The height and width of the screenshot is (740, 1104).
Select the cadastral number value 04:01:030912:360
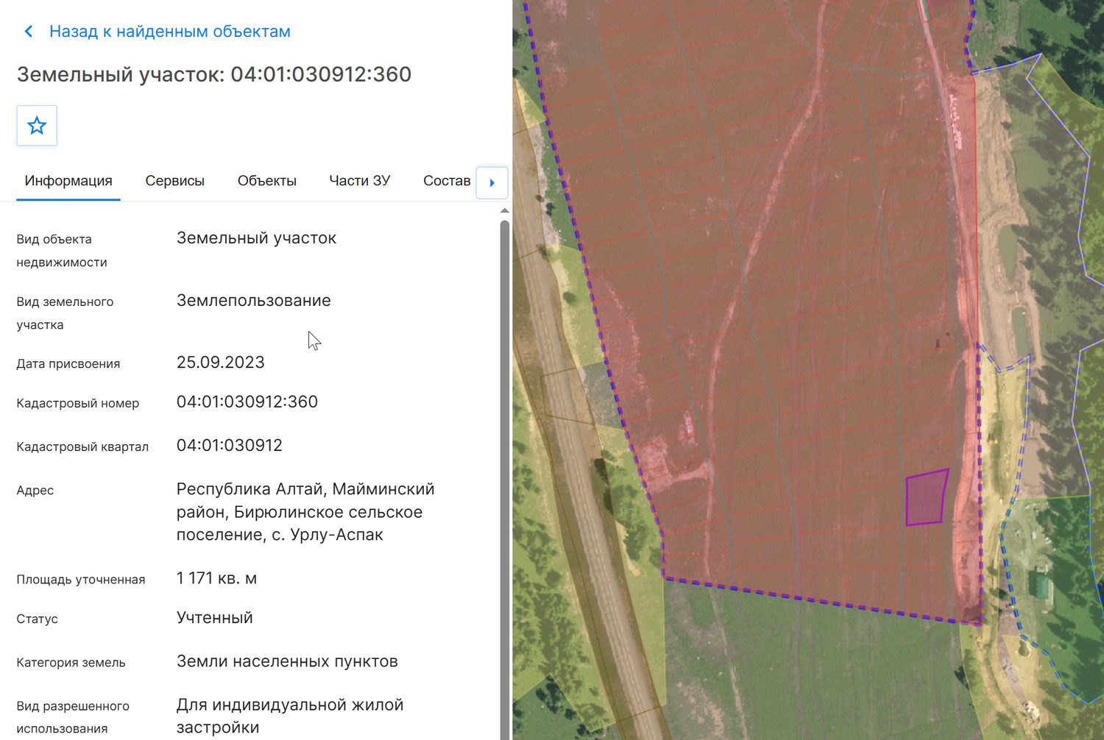click(247, 402)
